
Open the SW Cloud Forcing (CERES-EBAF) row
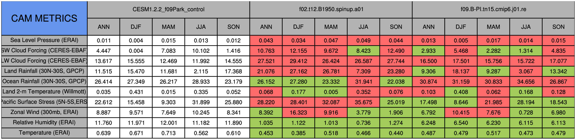(x=44, y=51)
